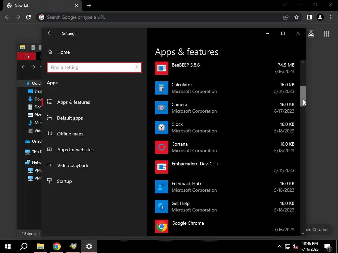Click the Feedback Hub app name
Viewport: 338px width, 253px height.
186,183
